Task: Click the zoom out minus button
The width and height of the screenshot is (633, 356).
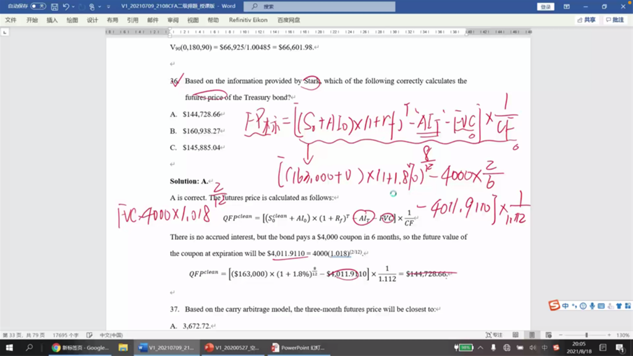Action: click(x=561, y=335)
